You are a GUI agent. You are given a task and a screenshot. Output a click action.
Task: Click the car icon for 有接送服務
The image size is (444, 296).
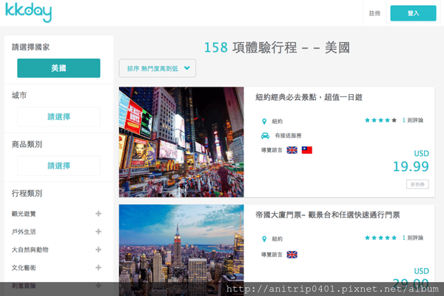pyautogui.click(x=265, y=135)
